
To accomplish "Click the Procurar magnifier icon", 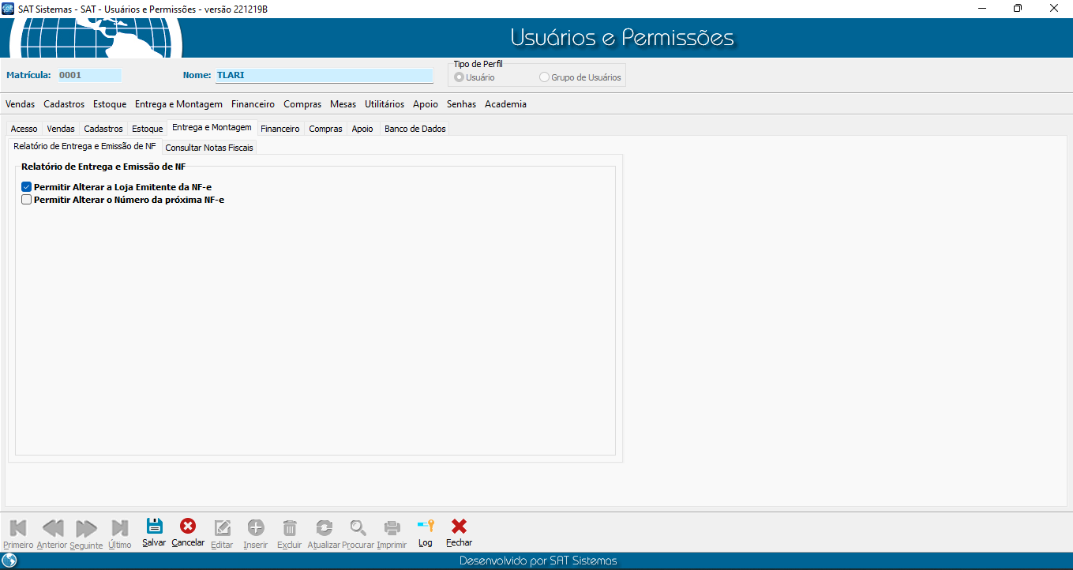I will 358,527.
